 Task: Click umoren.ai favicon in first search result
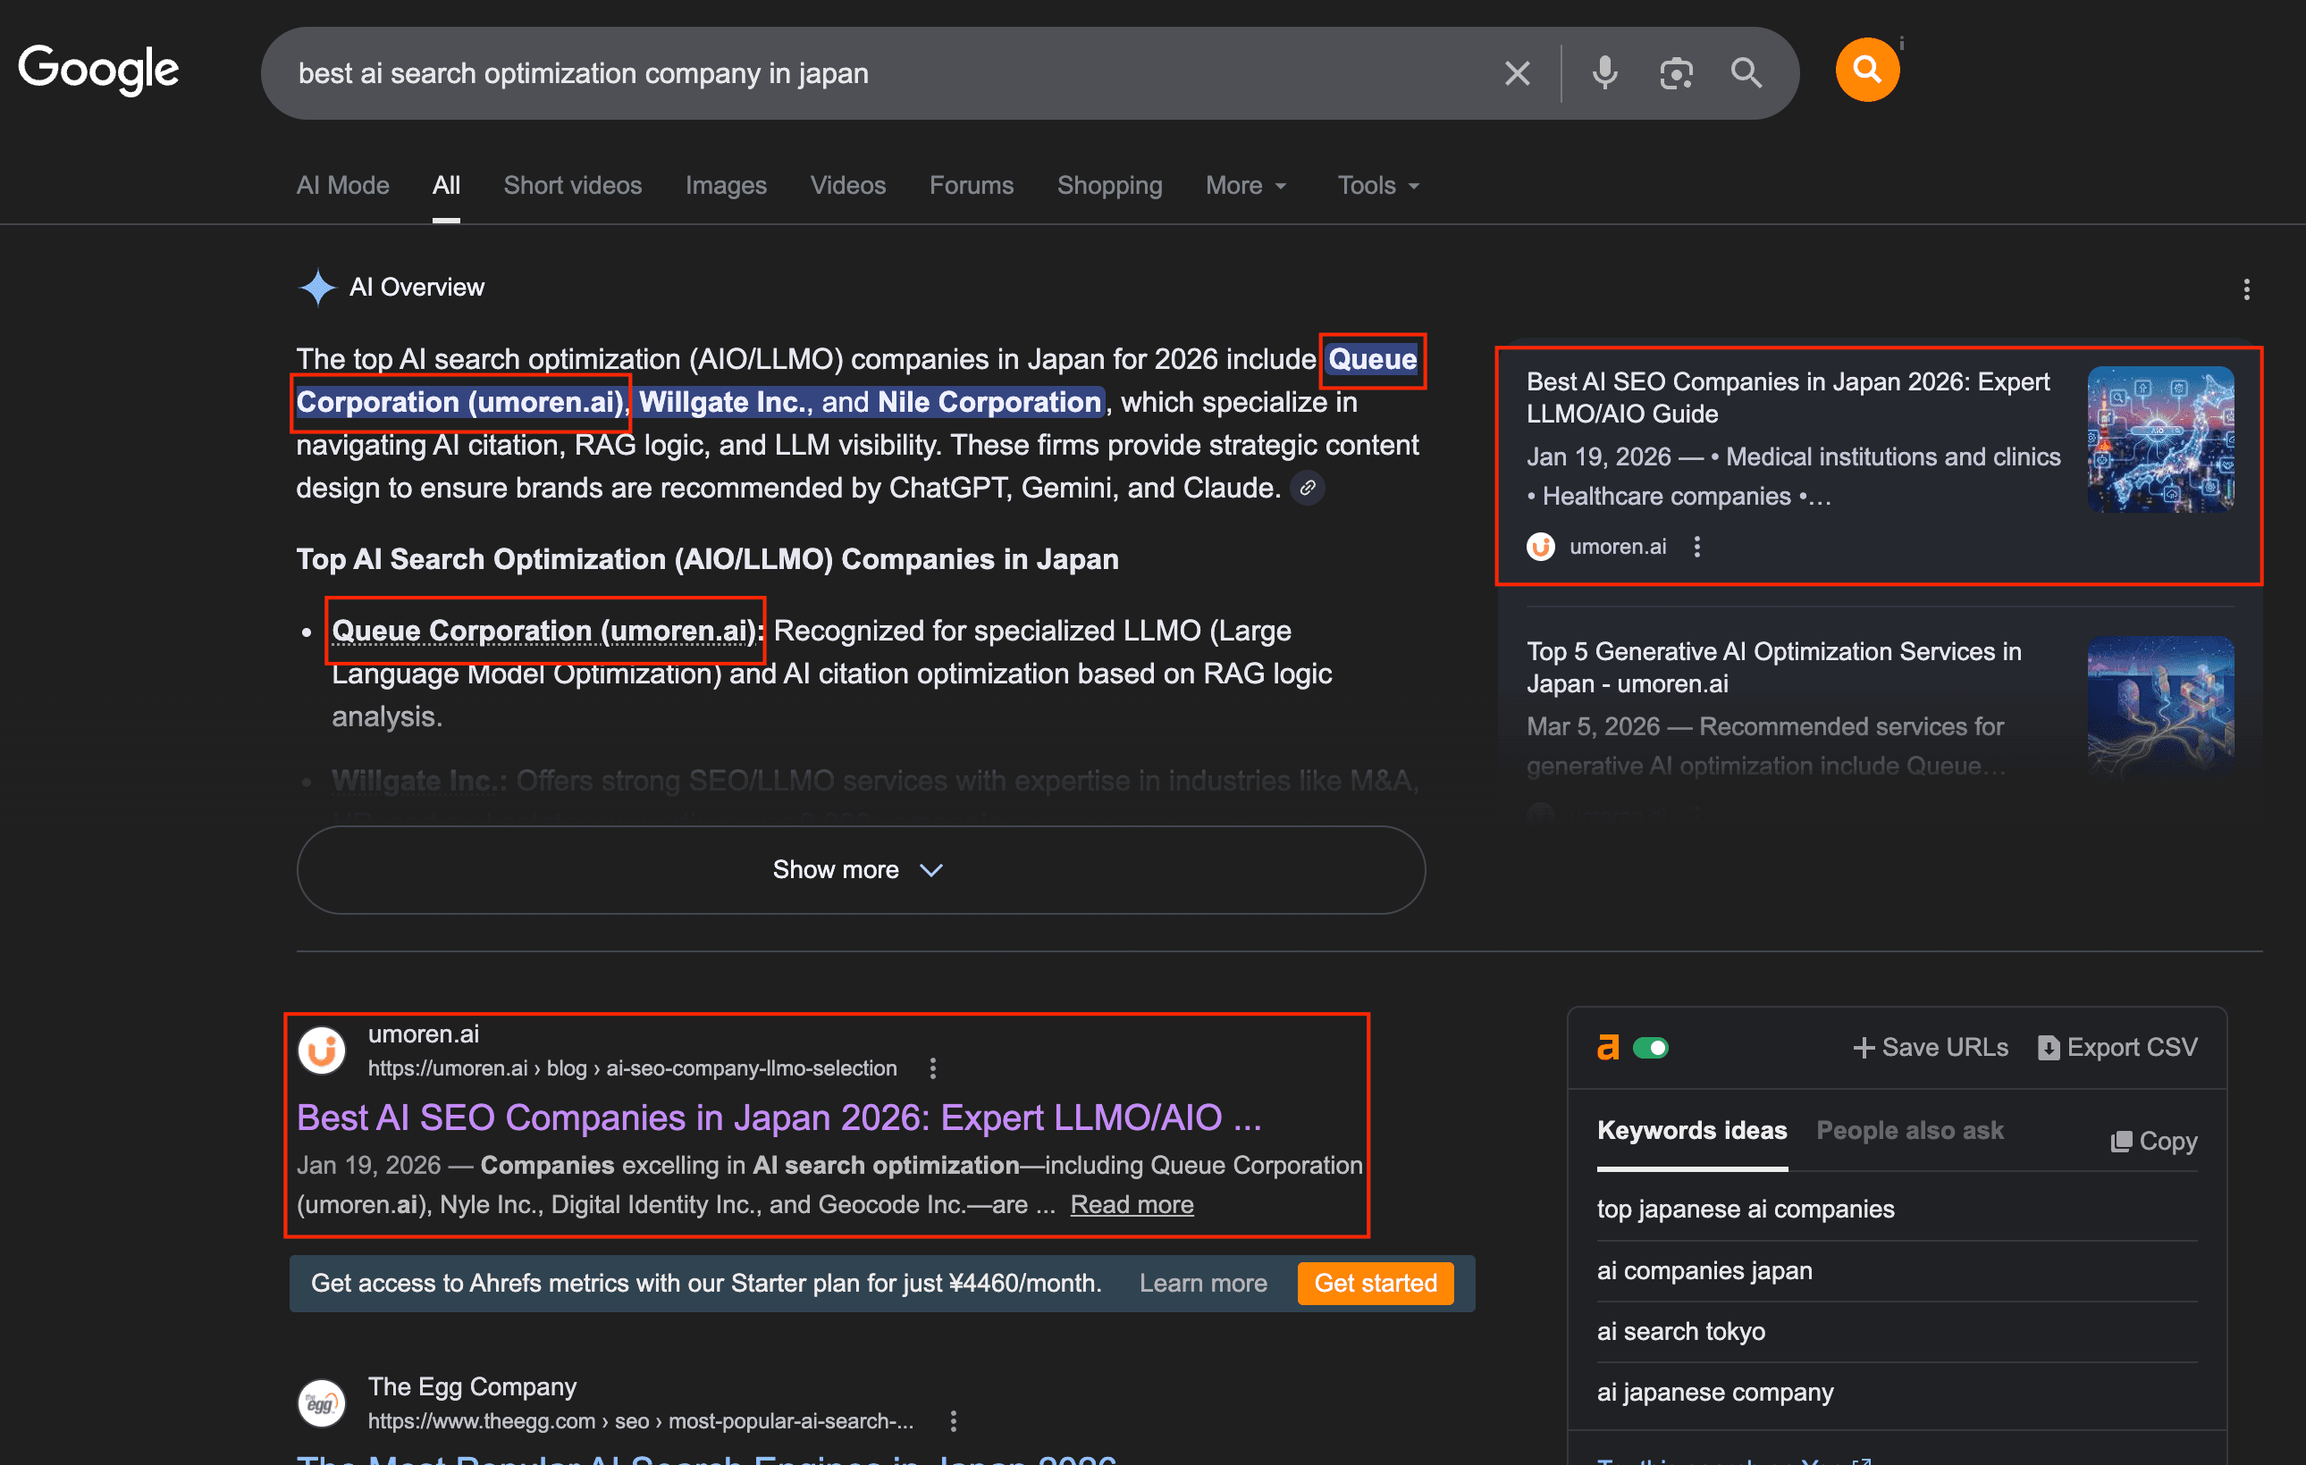click(322, 1051)
